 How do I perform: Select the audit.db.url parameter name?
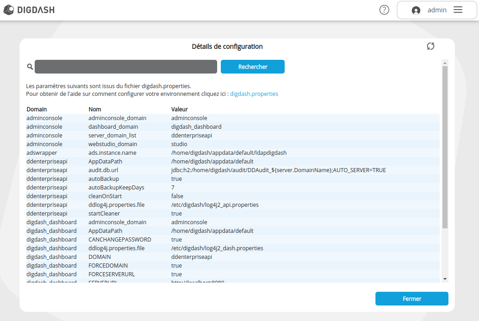[103, 170]
